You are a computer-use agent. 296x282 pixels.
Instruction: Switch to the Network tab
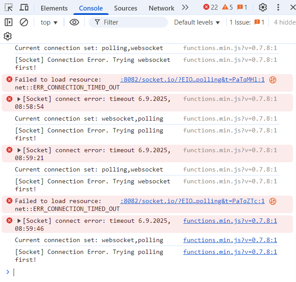[161, 8]
